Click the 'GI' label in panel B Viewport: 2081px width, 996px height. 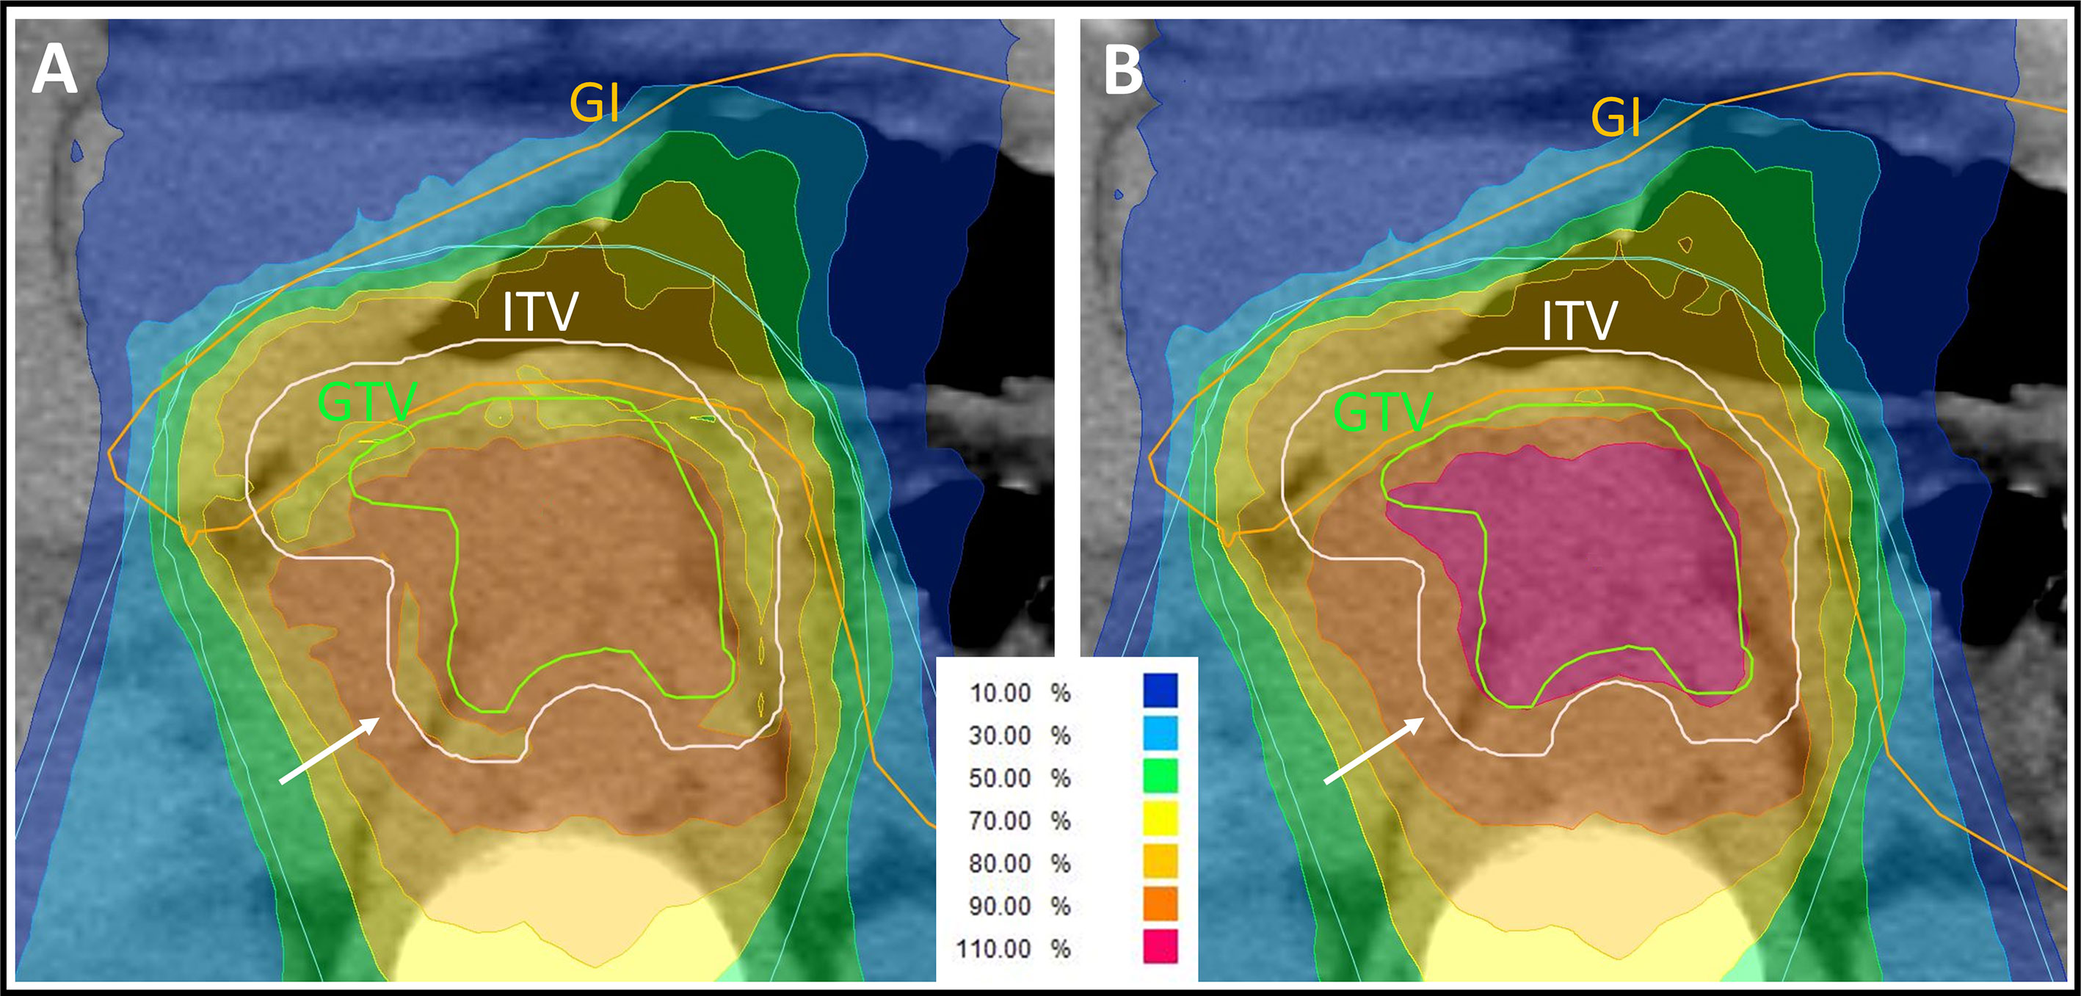(1616, 118)
